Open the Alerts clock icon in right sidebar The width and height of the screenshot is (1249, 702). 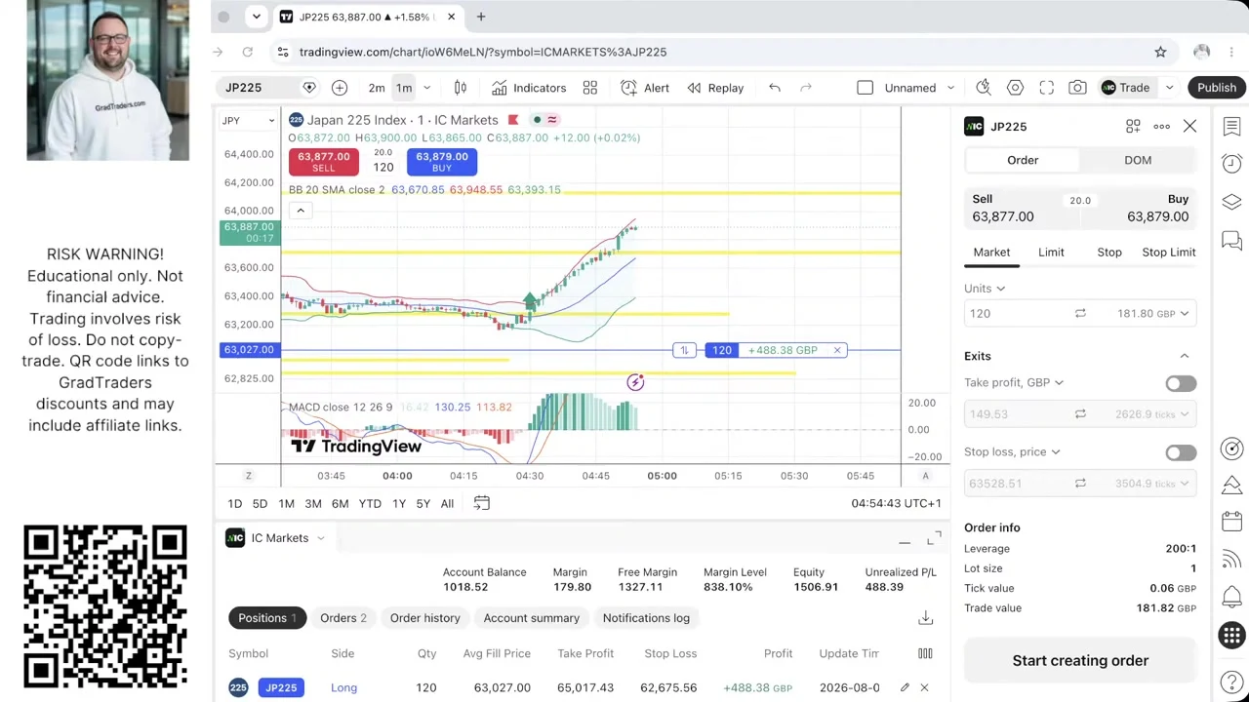(1231, 163)
